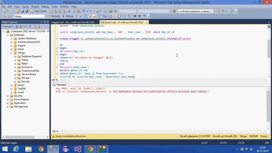Click the Disconnect icon in Object Explorer
Screen dimensions: 272x153
pos(21,26)
